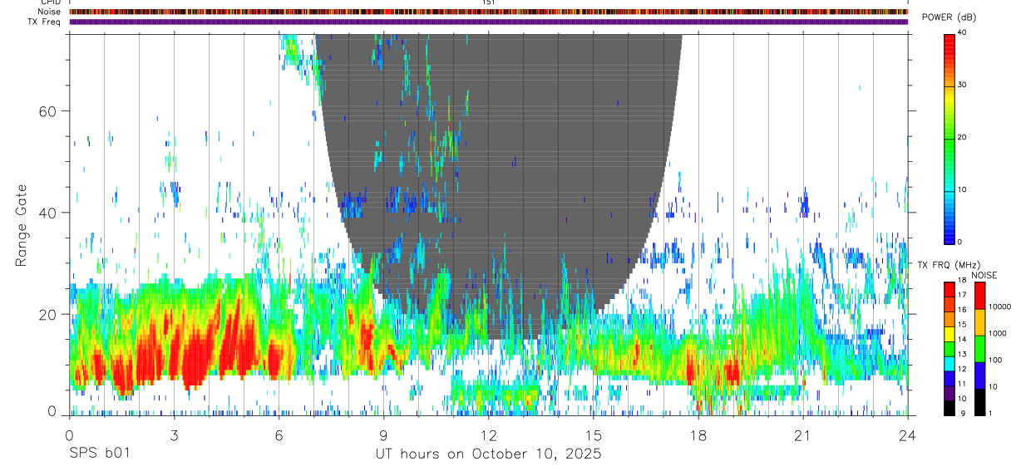
Task: Click the purple TX Freq strip above the plot
Action: tap(488, 22)
